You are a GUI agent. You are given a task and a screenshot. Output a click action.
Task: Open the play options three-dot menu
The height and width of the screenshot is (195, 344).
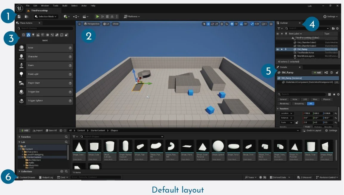[x=117, y=16]
